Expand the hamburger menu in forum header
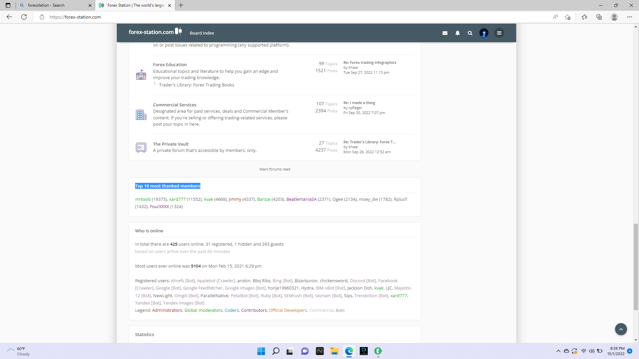Image resolution: width=639 pixels, height=359 pixels. tap(499, 33)
